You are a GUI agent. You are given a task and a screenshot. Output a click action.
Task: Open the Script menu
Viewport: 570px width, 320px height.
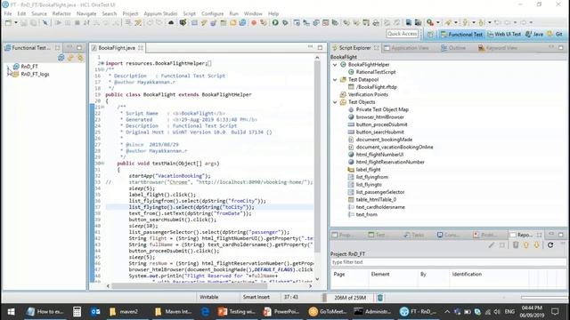[189, 13]
